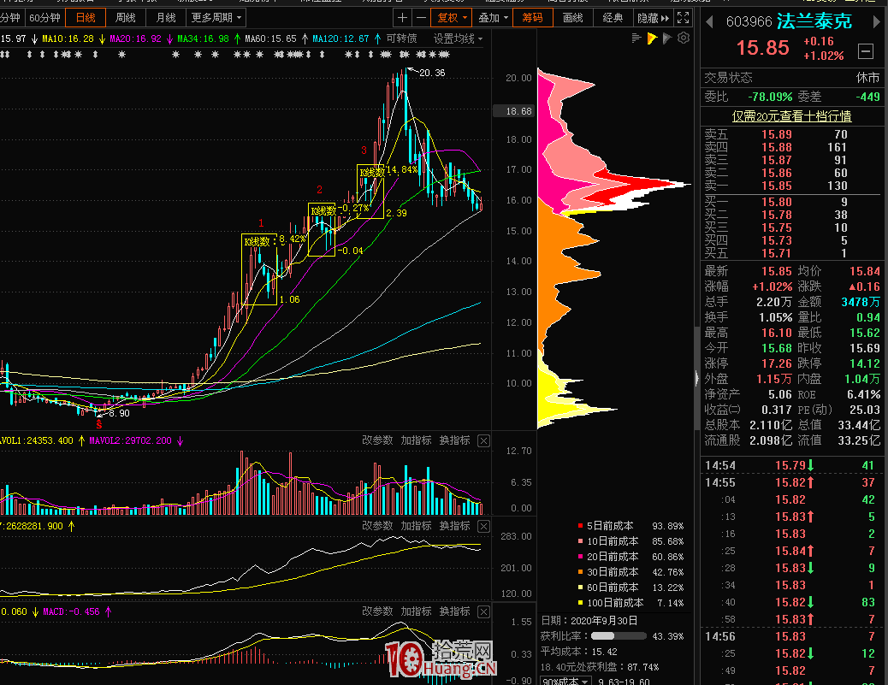888x685 pixels.
Task: Click 换指标 in the middle indicator pane
Action: pos(454,526)
